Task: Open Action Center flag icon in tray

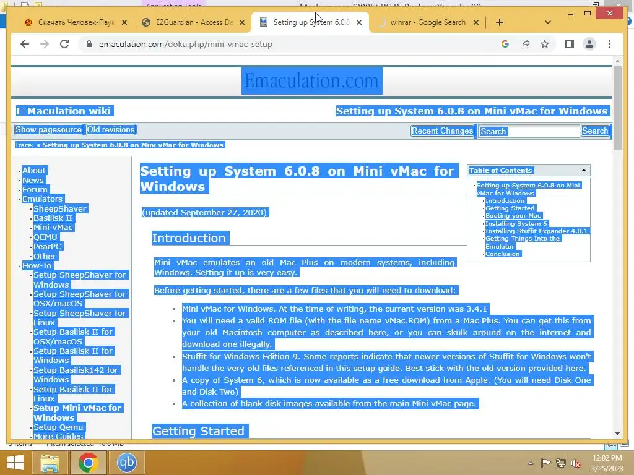Action: point(546,463)
